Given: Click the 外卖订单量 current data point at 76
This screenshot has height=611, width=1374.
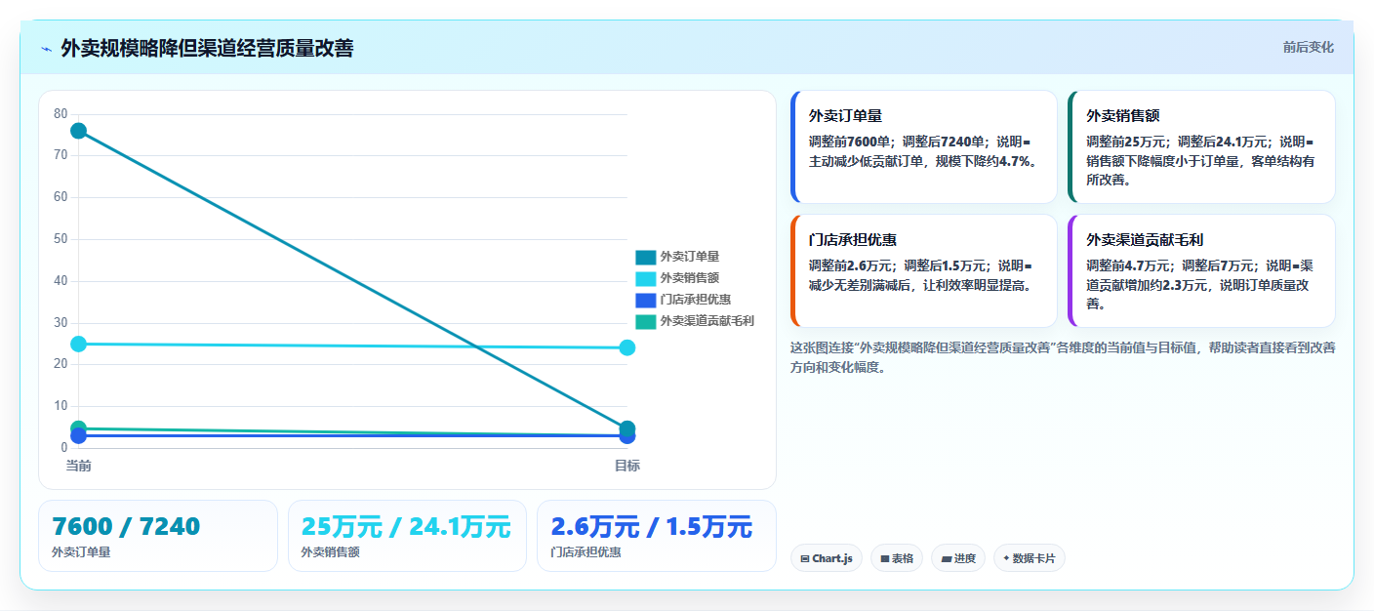Looking at the screenshot, I should click(x=79, y=131).
